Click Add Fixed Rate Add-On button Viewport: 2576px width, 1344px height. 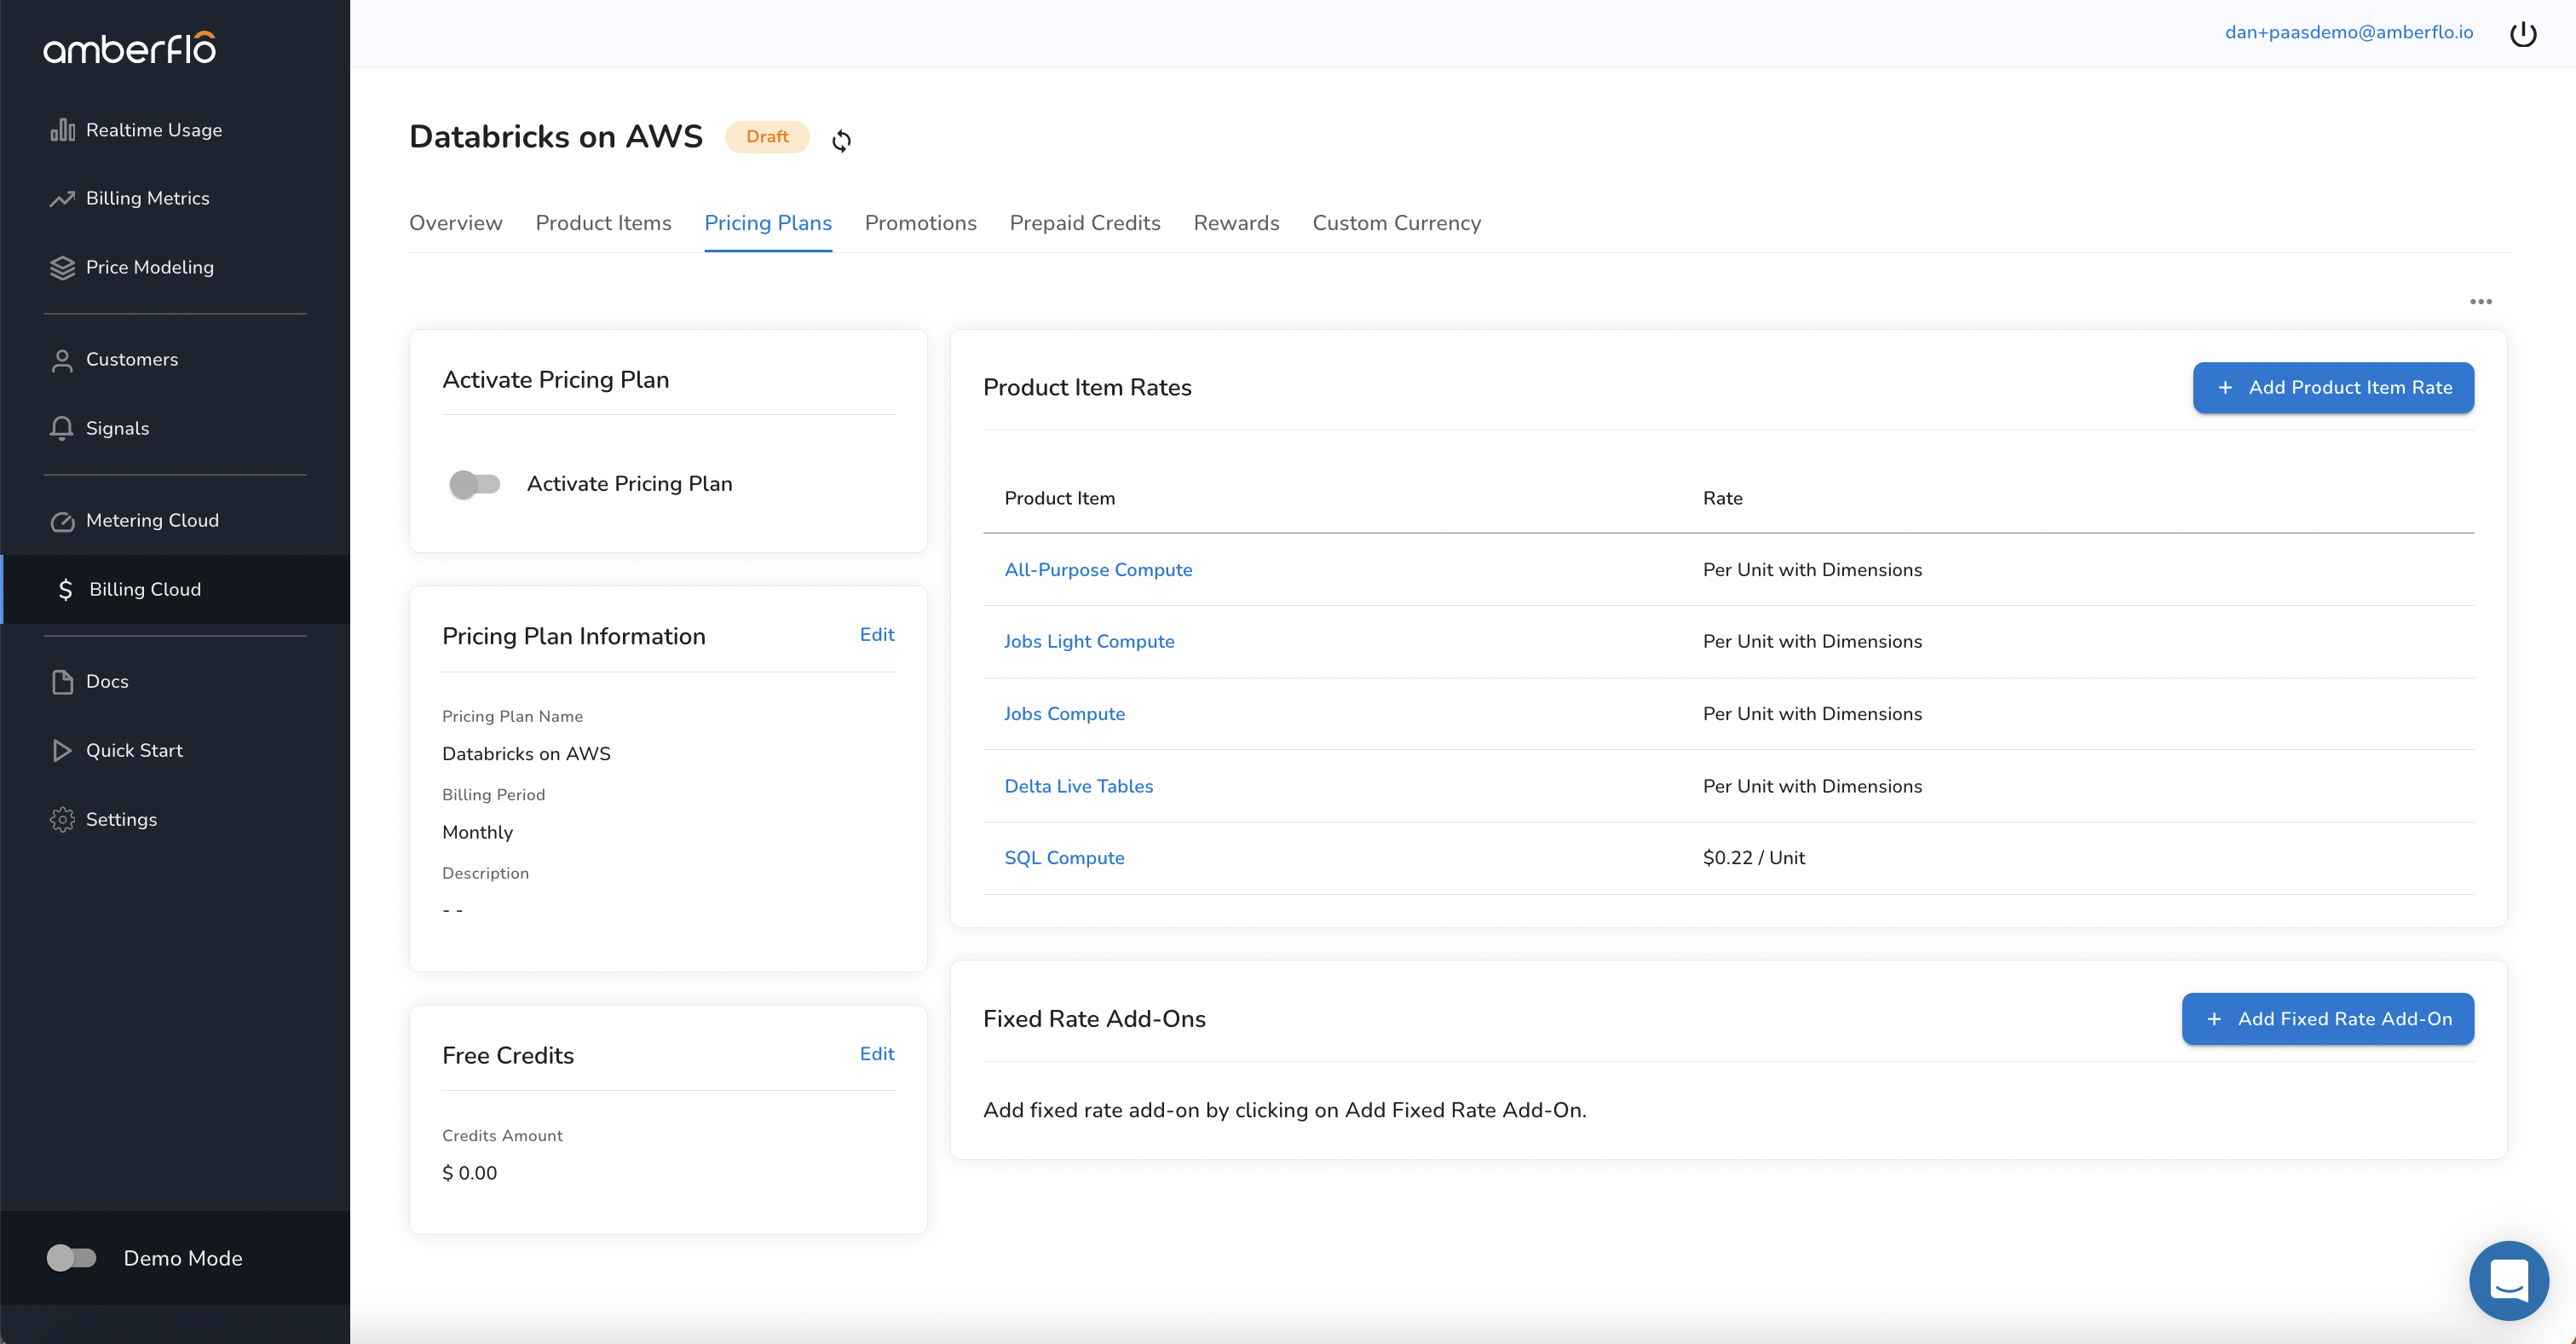(x=2327, y=1018)
